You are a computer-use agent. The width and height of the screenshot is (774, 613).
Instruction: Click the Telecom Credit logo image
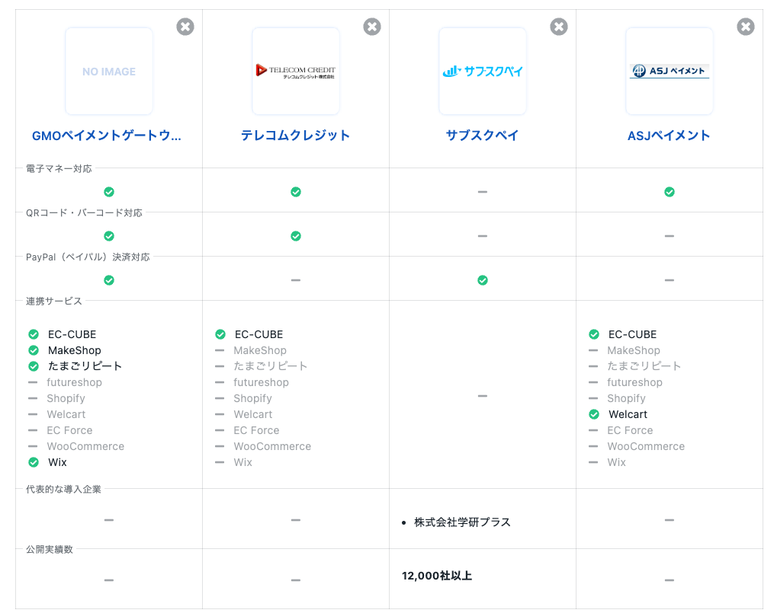[296, 72]
